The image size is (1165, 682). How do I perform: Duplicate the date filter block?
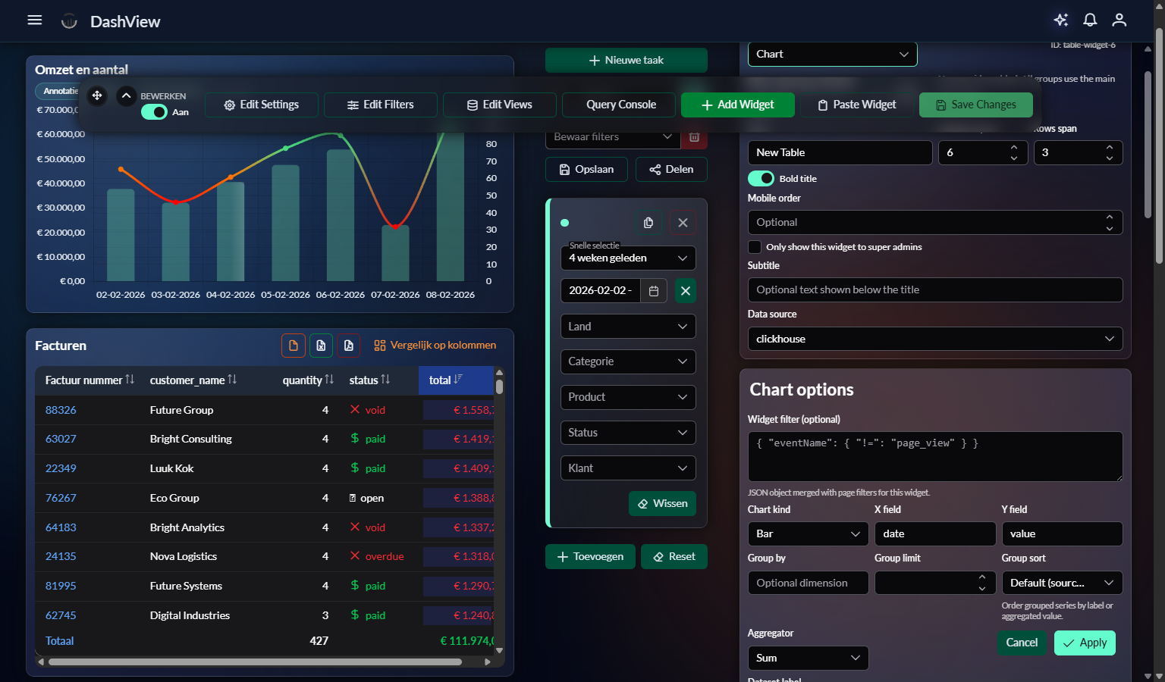pos(648,222)
